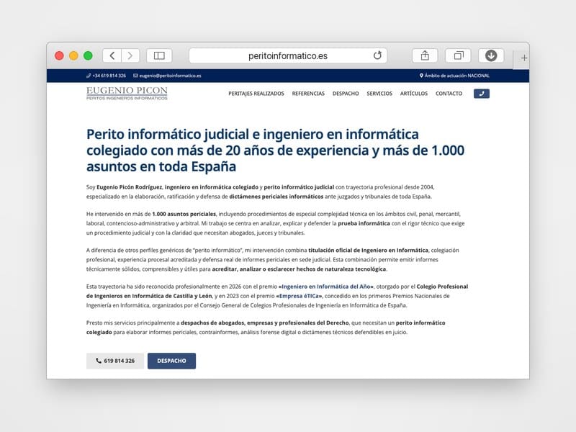Open the Referencias menu item
The image size is (576, 432).
click(x=308, y=94)
